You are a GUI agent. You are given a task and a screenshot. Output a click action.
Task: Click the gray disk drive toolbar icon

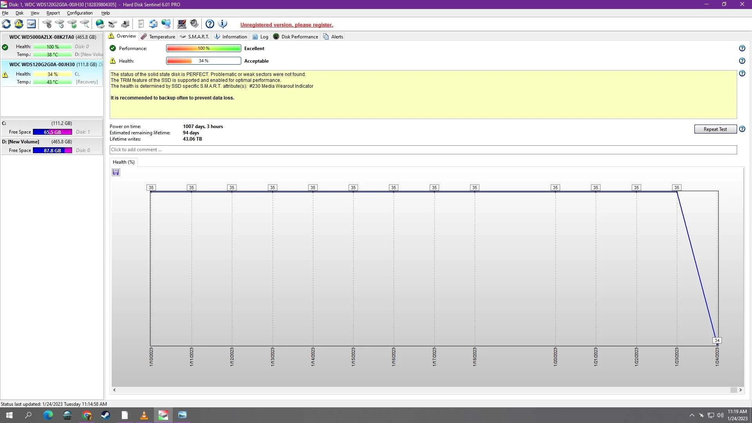tap(113, 24)
